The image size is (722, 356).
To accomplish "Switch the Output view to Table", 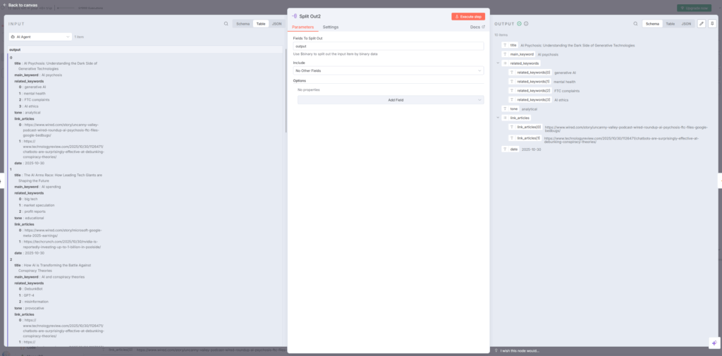I will coord(670,23).
